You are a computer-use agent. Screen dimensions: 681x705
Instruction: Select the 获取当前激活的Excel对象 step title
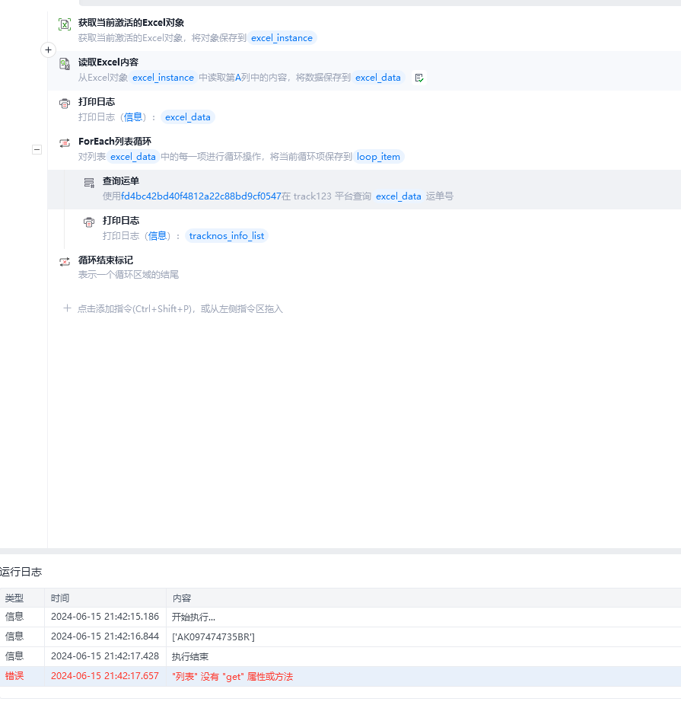coord(131,23)
